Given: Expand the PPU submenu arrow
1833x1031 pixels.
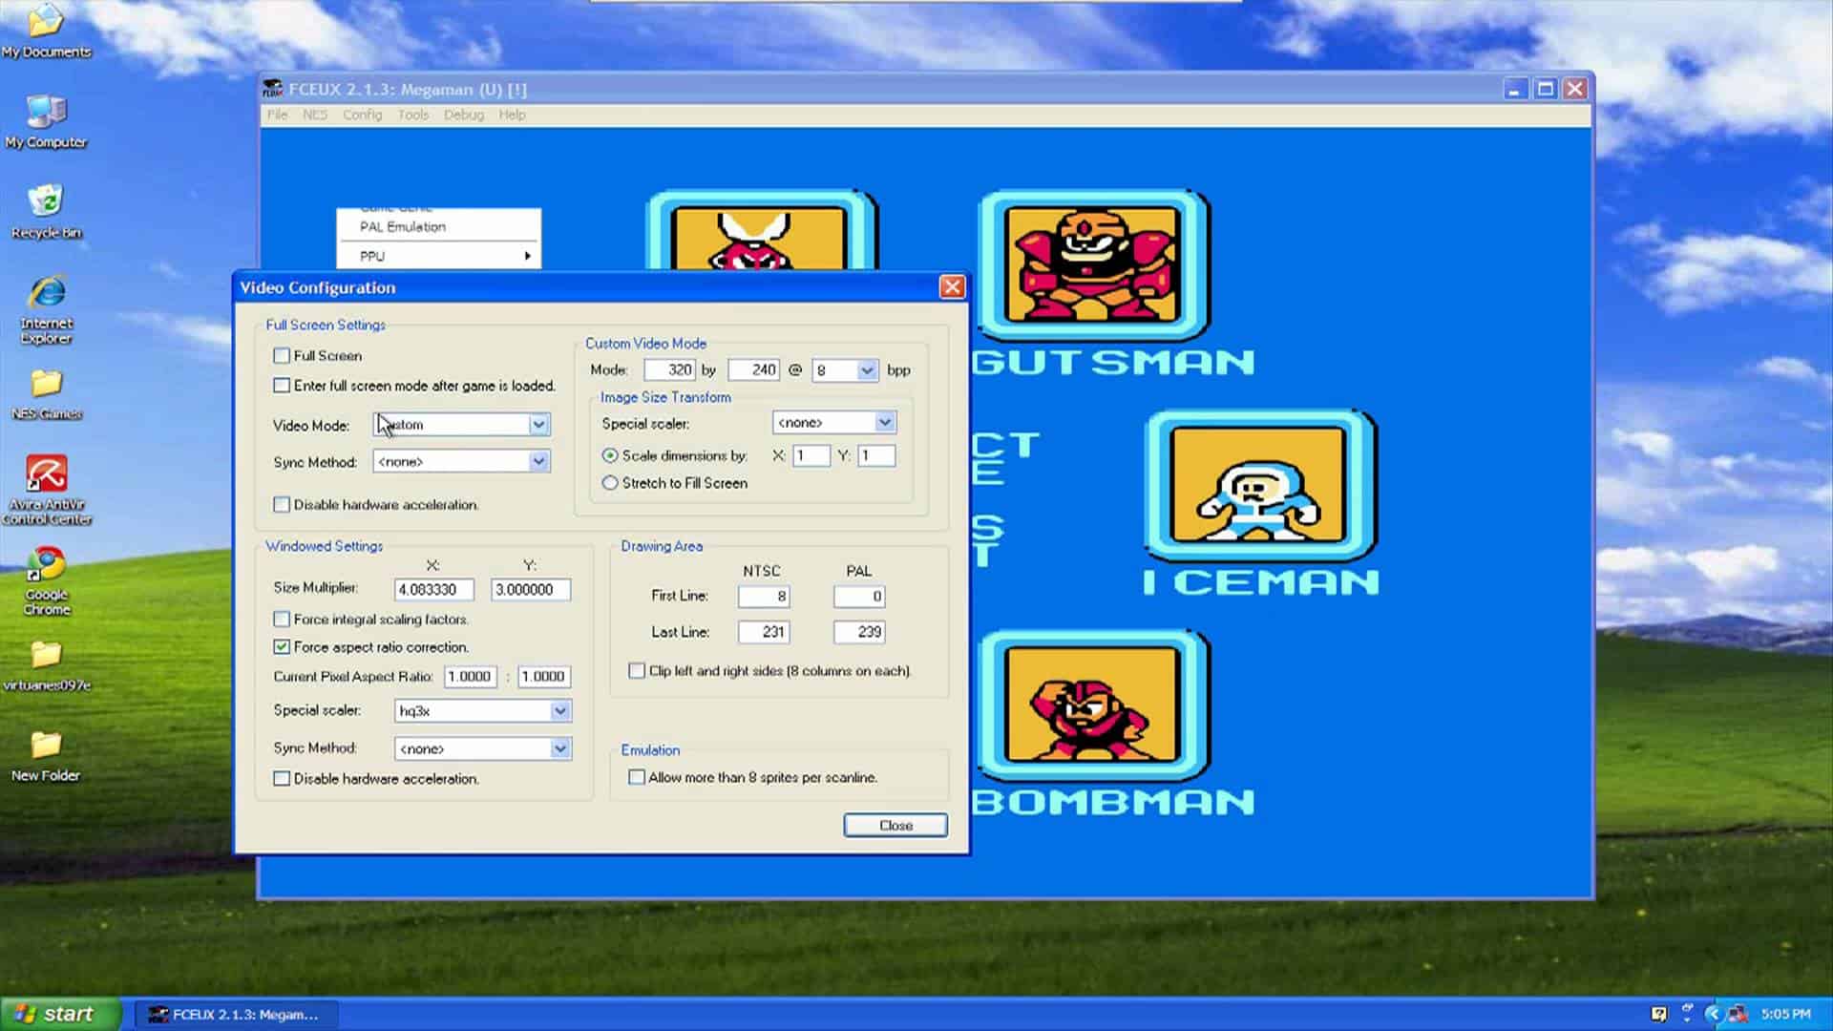Looking at the screenshot, I should pyautogui.click(x=527, y=256).
